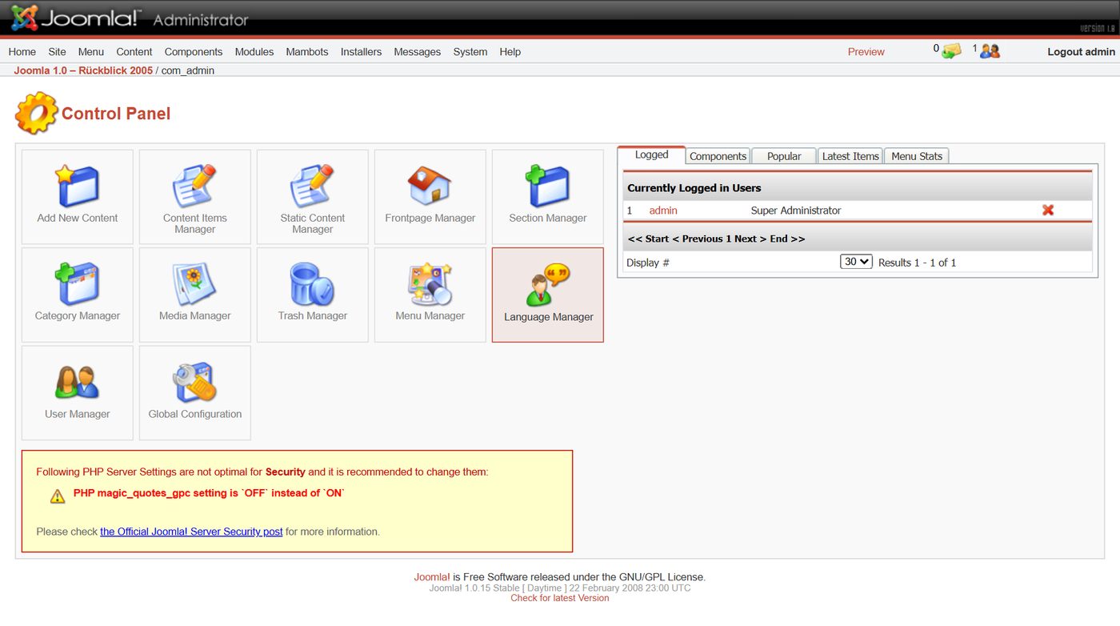Switch to the Popular tab

point(784,156)
